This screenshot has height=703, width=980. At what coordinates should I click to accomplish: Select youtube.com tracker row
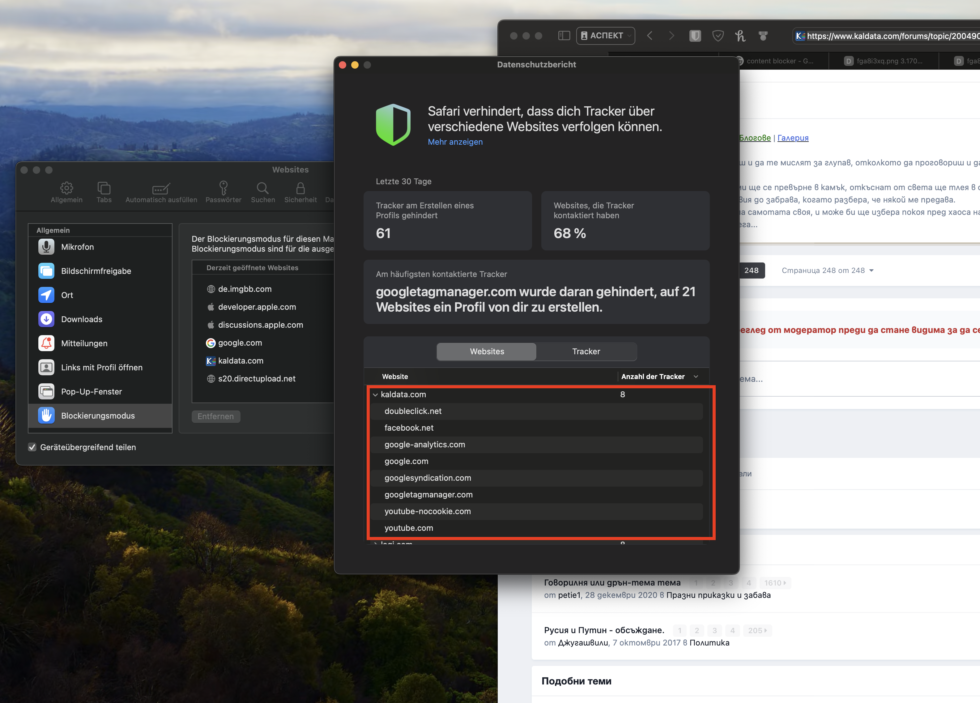click(537, 528)
